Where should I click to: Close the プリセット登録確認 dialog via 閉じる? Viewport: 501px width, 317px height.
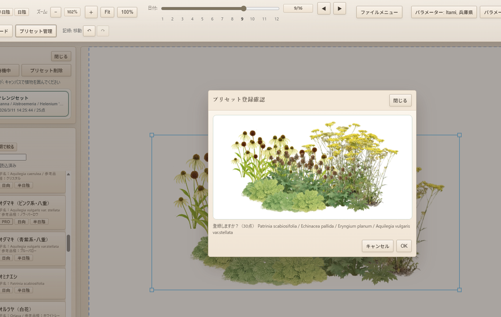(x=400, y=101)
